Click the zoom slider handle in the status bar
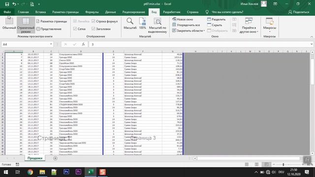 pyautogui.click(x=283, y=164)
